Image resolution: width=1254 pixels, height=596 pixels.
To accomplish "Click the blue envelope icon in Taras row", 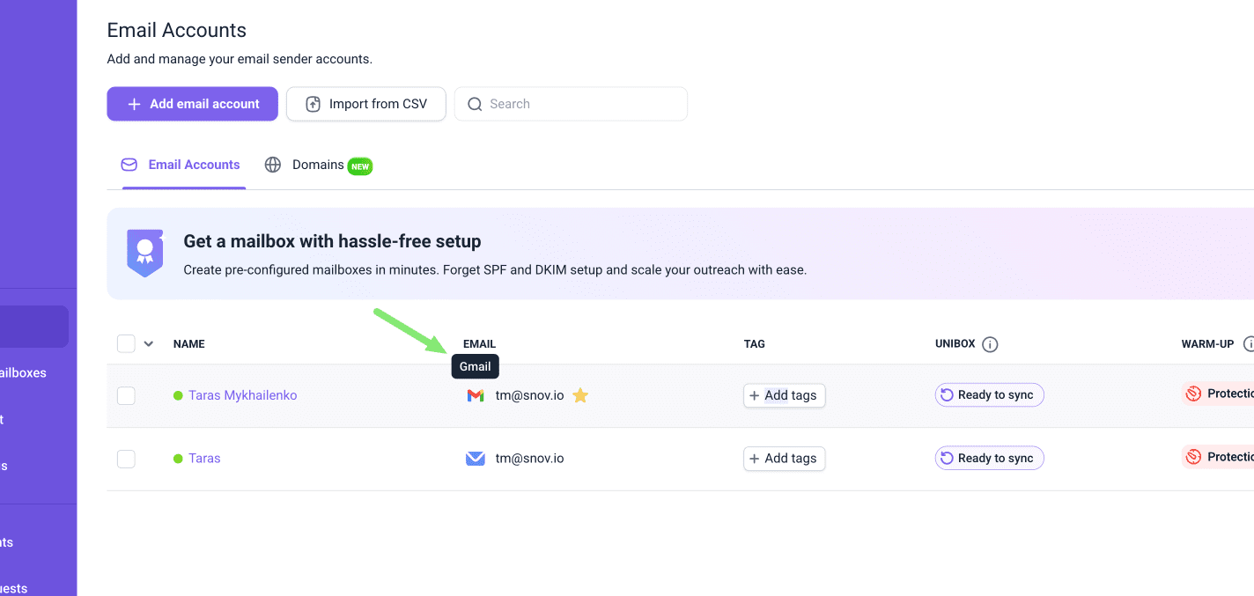I will [x=476, y=459].
